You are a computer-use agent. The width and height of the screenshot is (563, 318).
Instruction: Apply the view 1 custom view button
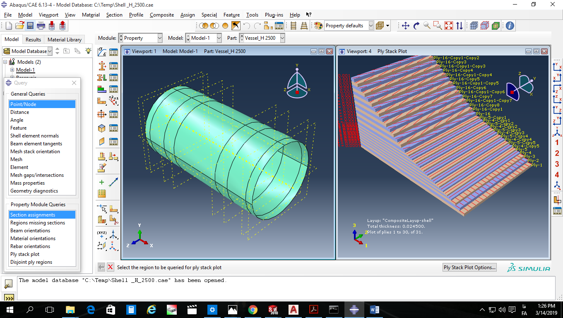pos(557,142)
